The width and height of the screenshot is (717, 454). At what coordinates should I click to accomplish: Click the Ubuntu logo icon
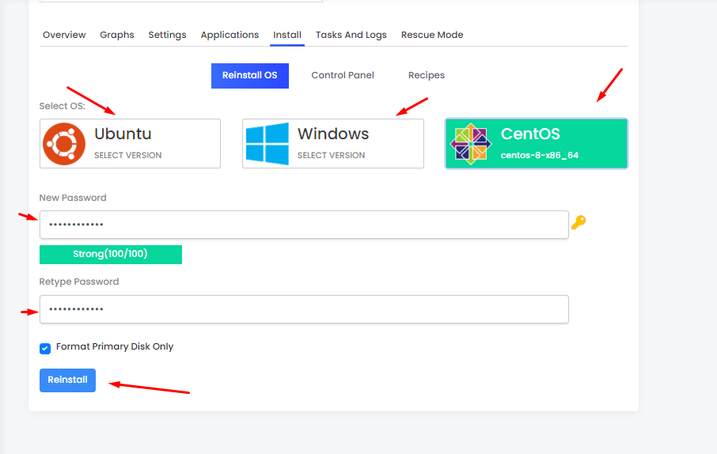[x=64, y=143]
